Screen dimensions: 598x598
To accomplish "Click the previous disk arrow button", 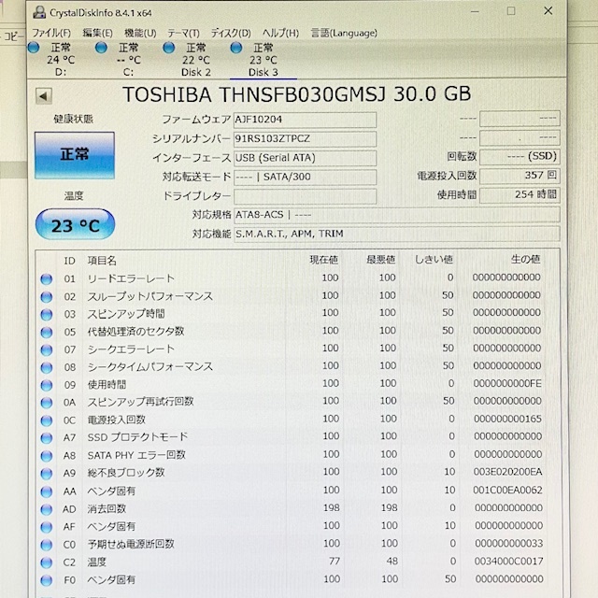I will pyautogui.click(x=44, y=96).
